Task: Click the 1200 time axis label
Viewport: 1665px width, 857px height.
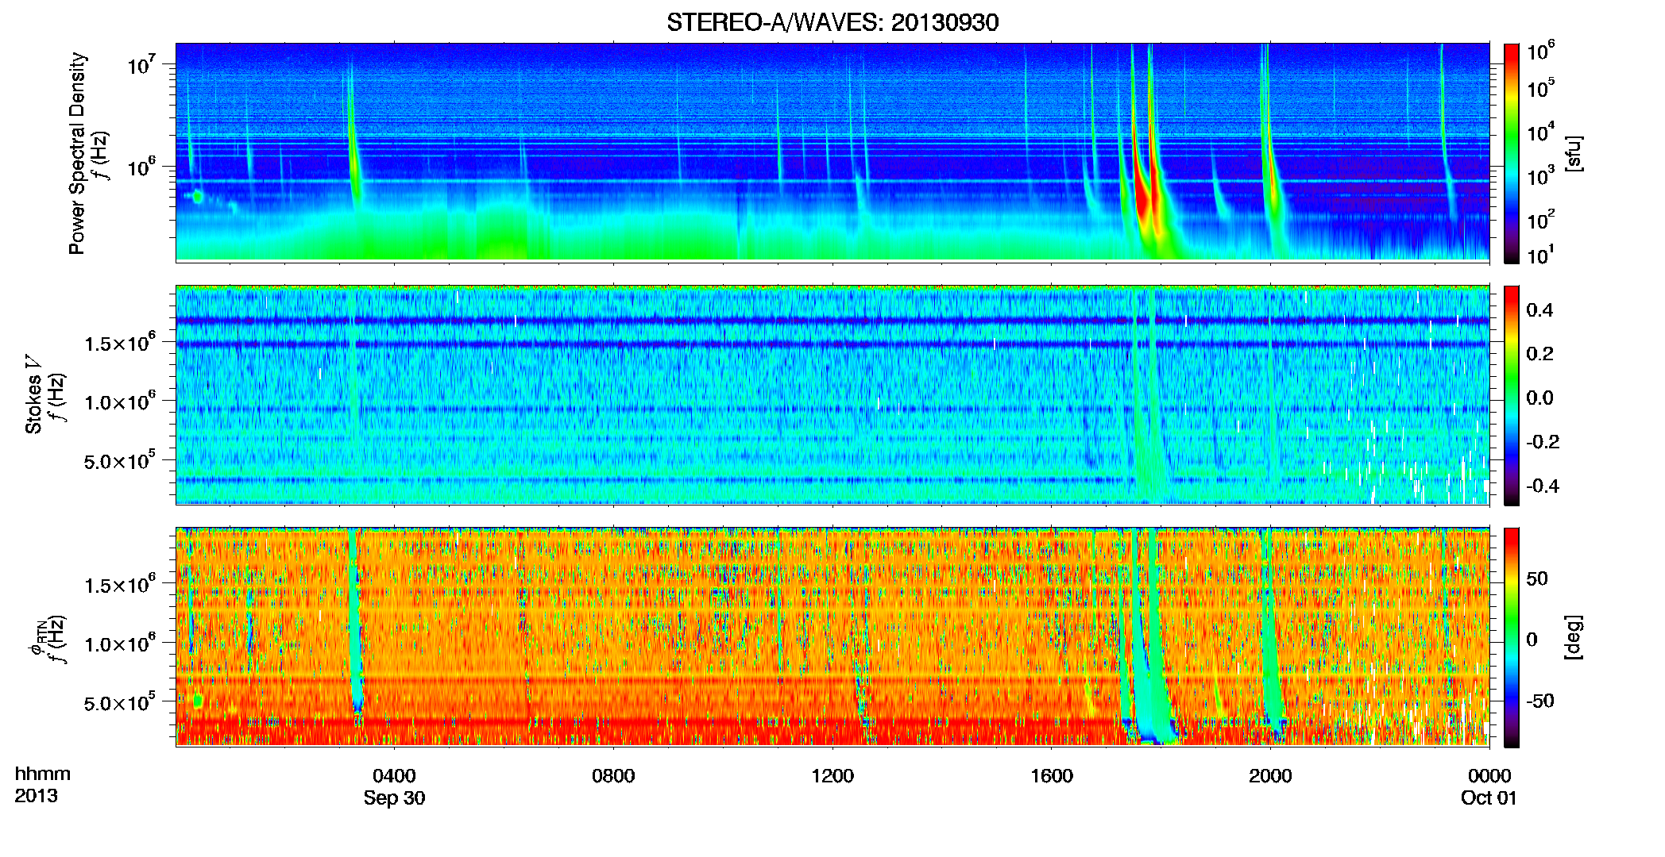Action: click(832, 775)
